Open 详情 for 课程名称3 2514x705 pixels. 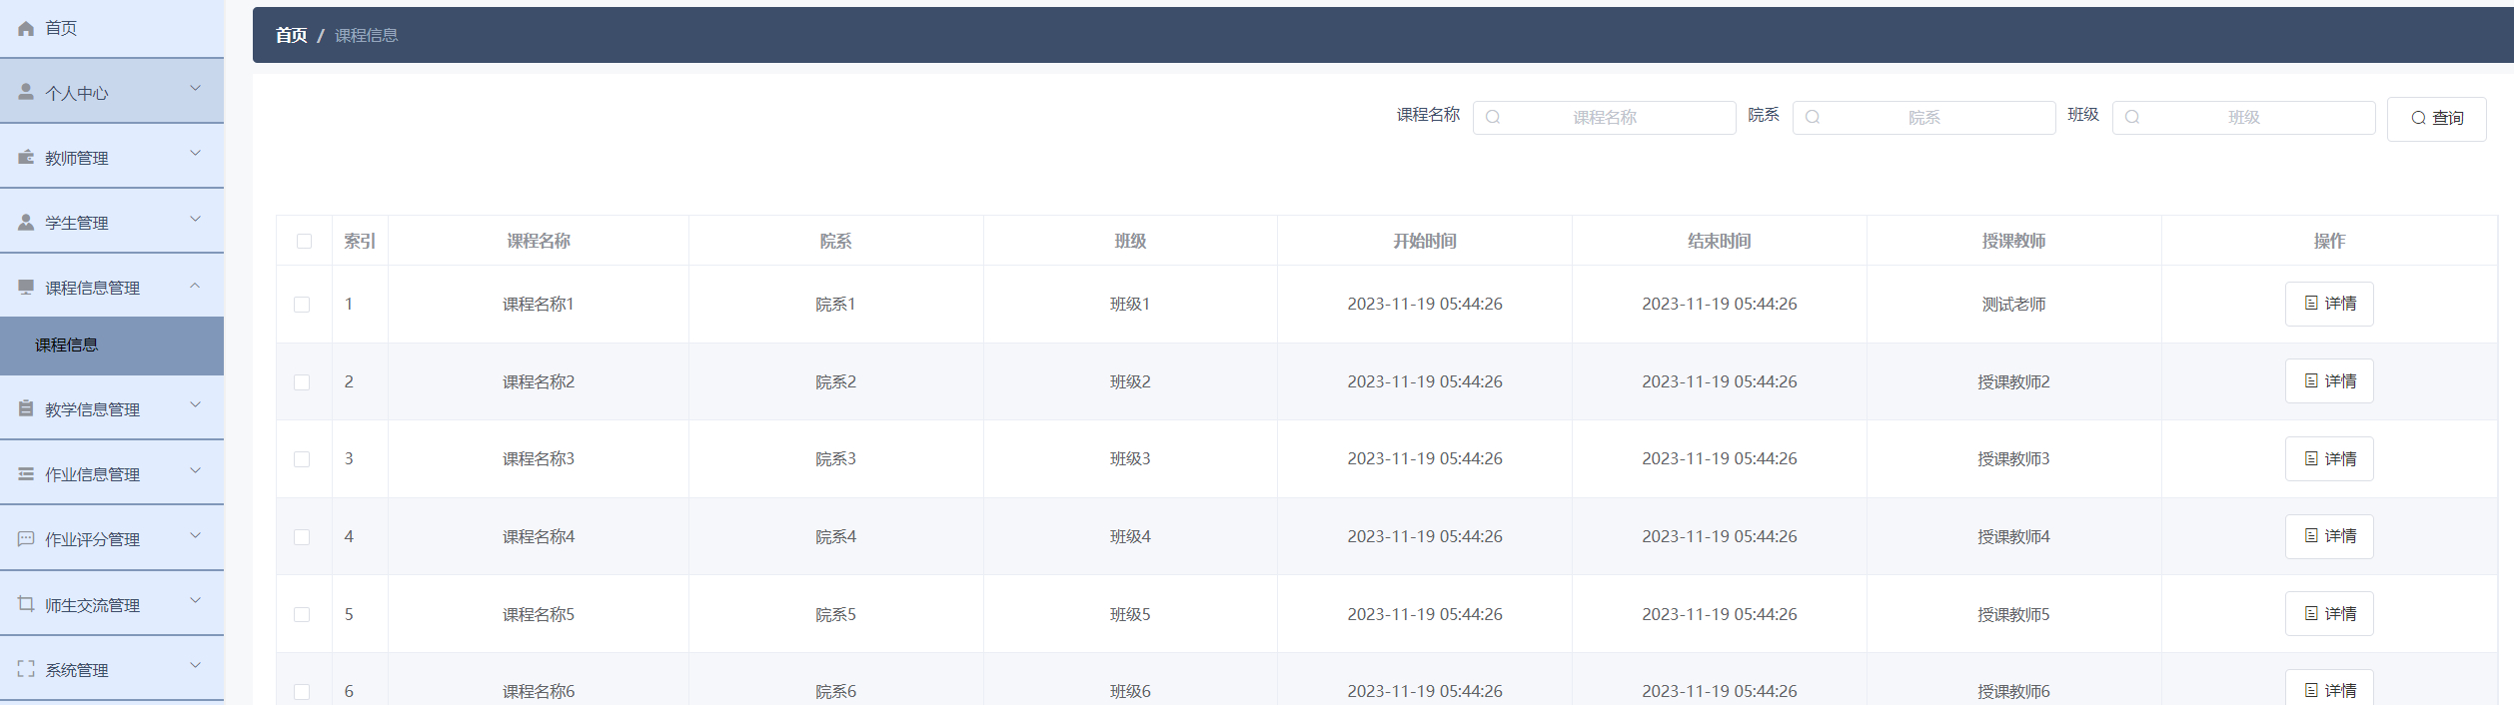click(x=2329, y=458)
